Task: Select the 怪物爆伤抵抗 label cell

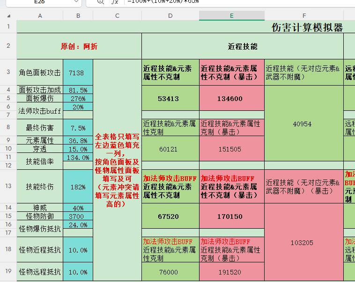Action: 40,229
